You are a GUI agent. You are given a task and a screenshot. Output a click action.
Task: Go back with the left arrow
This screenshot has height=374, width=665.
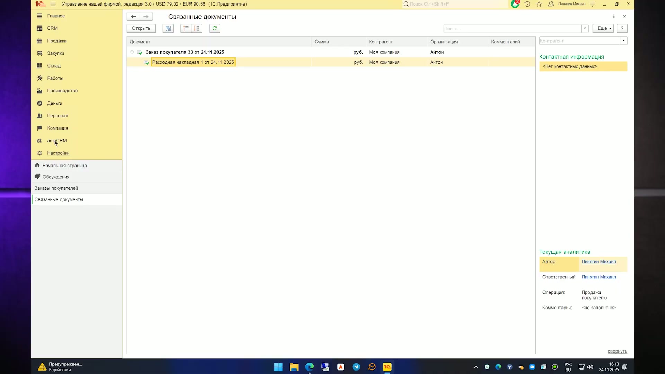tap(133, 17)
